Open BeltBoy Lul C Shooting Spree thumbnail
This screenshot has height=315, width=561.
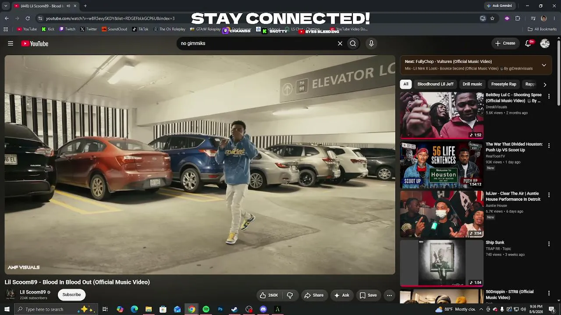(x=442, y=115)
